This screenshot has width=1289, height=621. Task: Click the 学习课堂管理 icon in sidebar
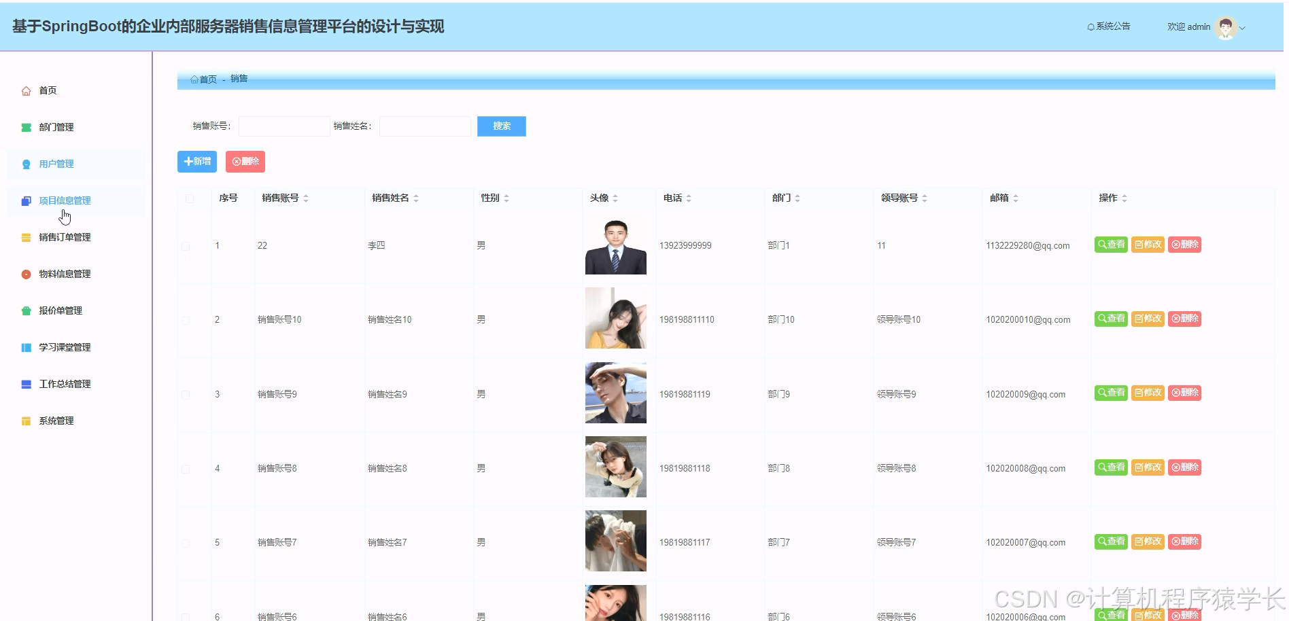[26, 347]
